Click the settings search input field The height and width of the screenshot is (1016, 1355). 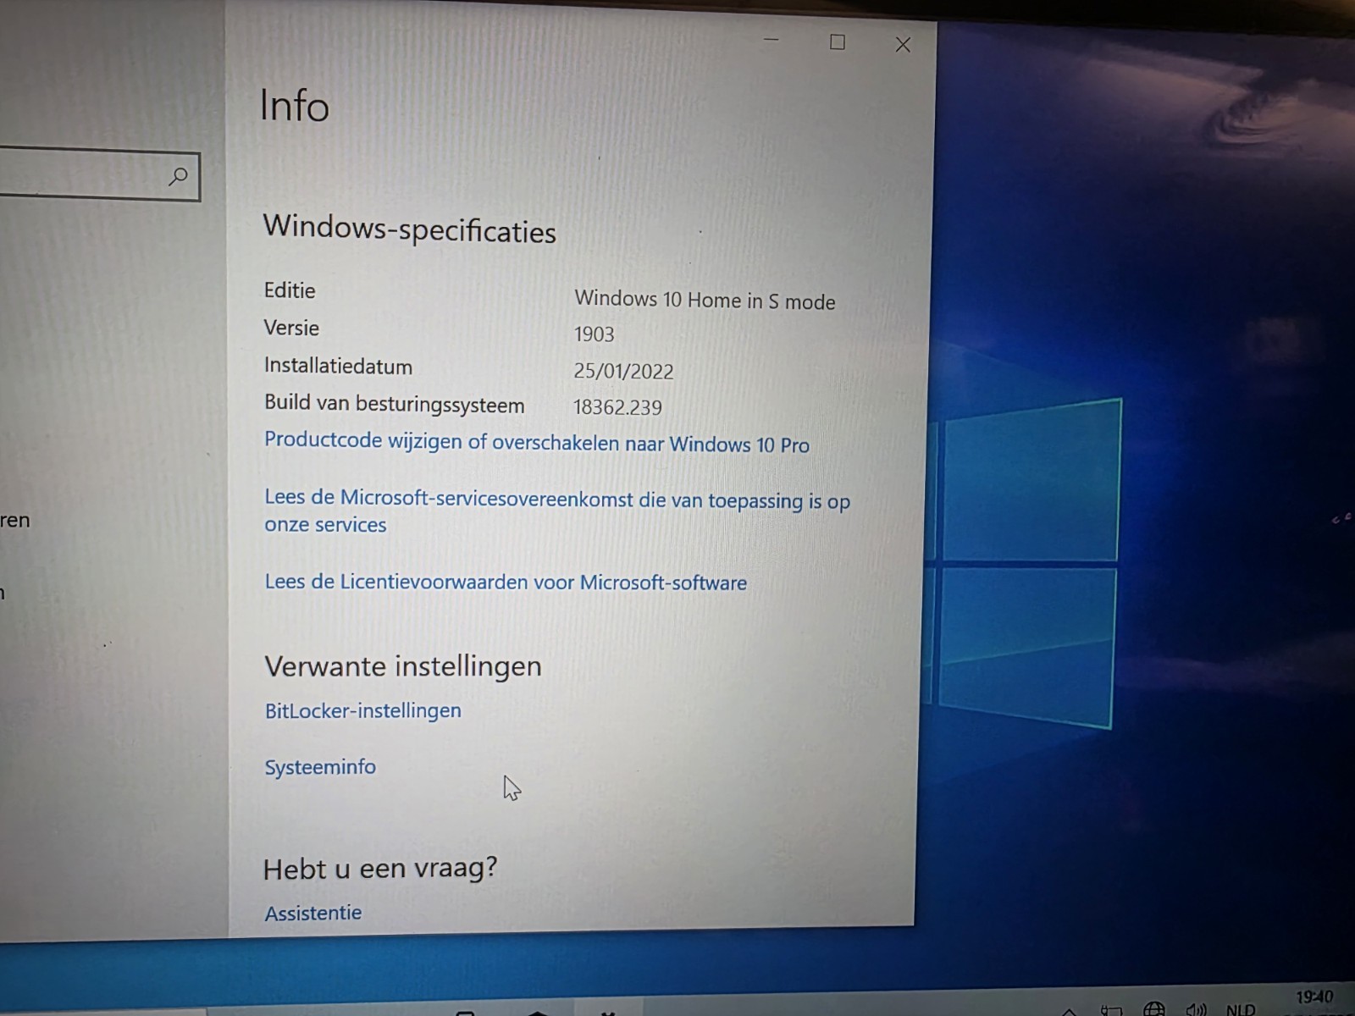coord(99,175)
